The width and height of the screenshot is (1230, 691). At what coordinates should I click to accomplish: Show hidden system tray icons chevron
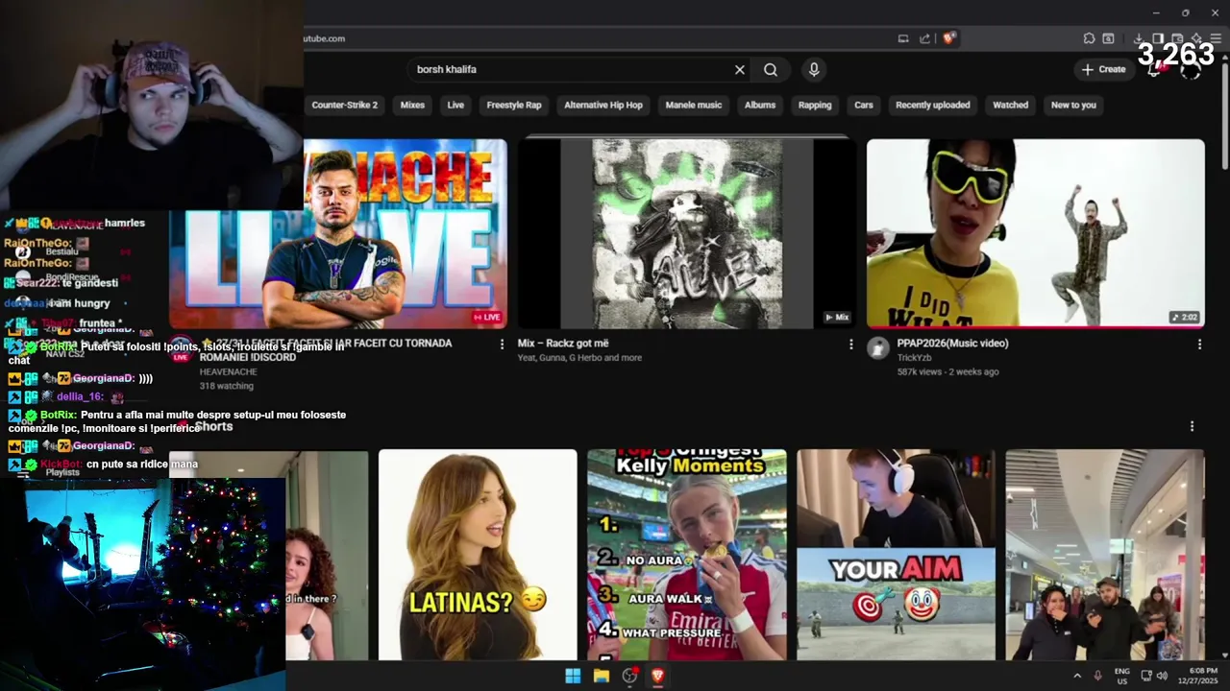(x=1077, y=676)
